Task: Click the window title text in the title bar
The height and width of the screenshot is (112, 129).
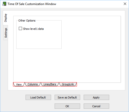Action: (x=32, y=4)
